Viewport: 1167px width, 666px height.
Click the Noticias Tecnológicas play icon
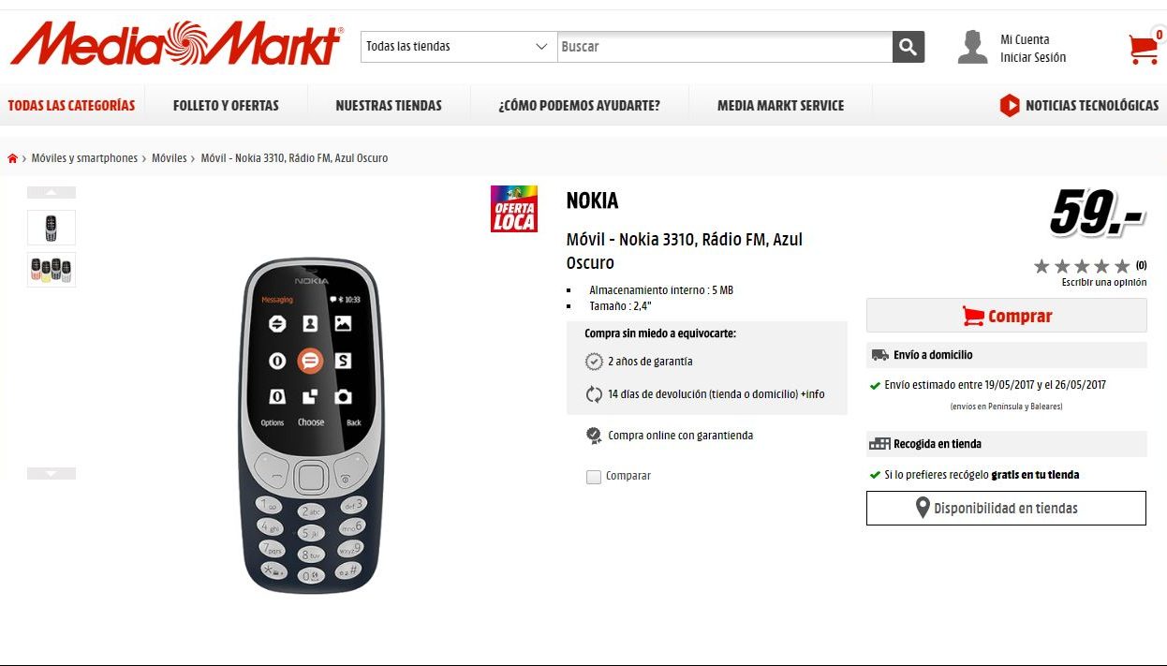click(x=1010, y=105)
